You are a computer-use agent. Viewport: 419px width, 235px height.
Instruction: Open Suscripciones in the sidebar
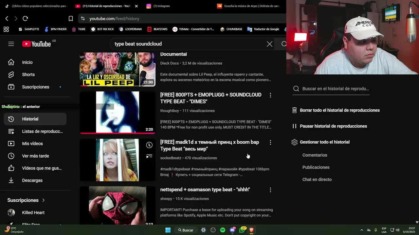(35, 87)
